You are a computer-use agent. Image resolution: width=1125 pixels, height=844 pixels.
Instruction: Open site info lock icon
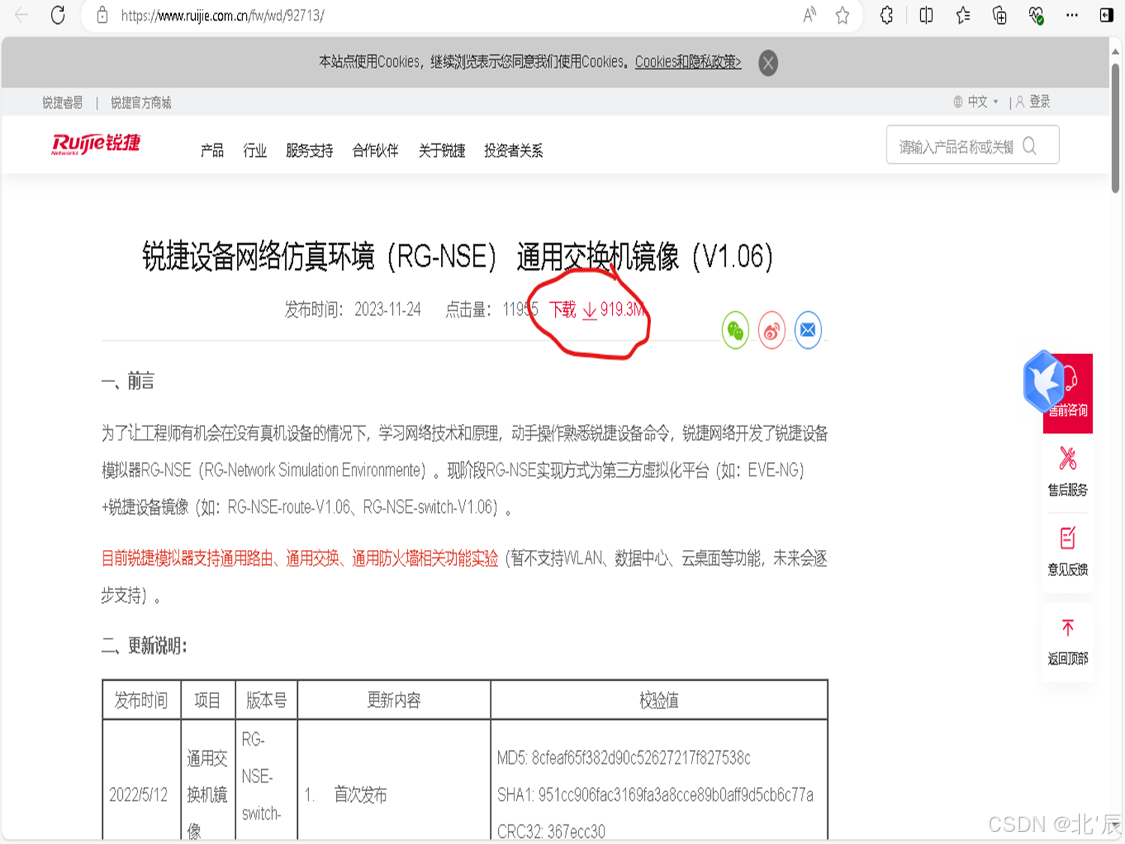point(103,15)
